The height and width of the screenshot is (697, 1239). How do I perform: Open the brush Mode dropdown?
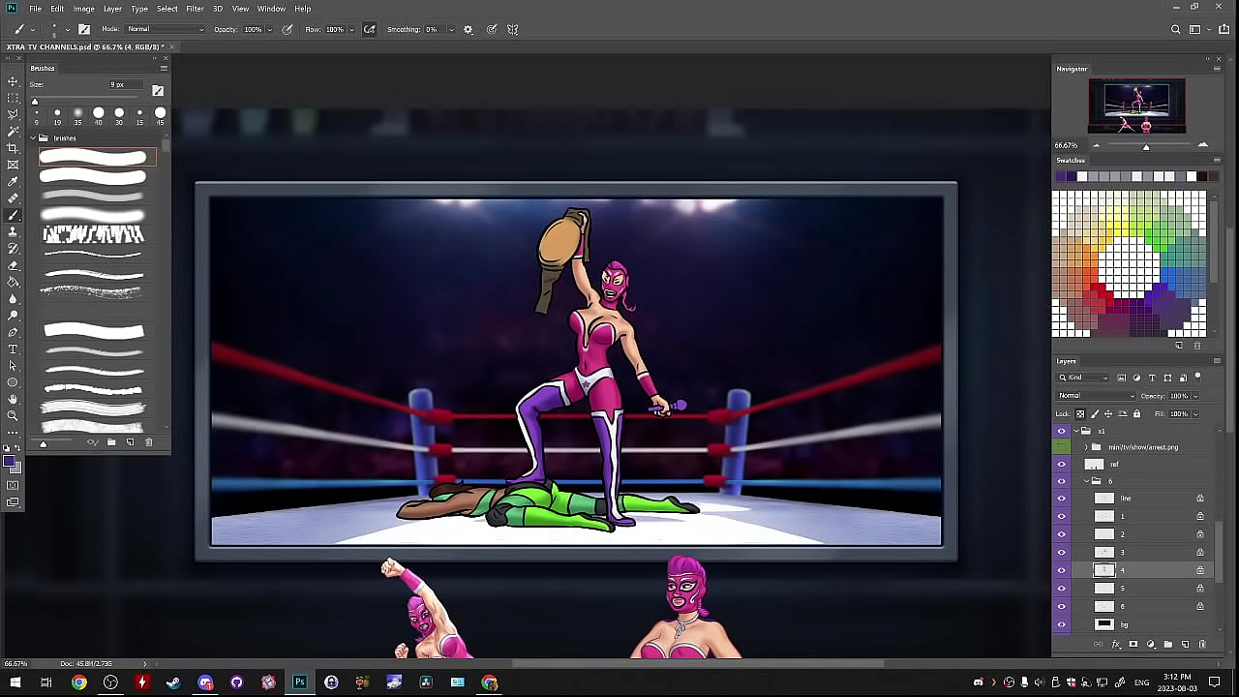coord(166,29)
